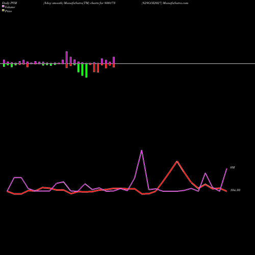The width and height of the screenshot is (255, 255).
Task: Click the highest peak of the magenta volume line
Action: pos(142,150)
